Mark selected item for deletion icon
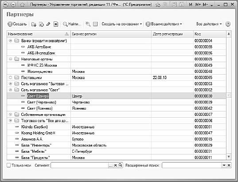The width and height of the screenshot is (238, 182). point(56,24)
